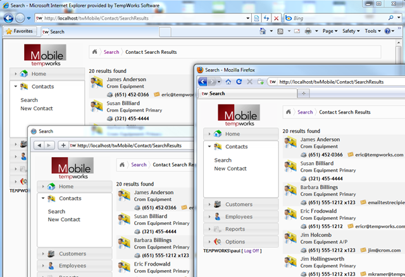Click 'Susan Billiard' name in IE results
Screen dimensions: 405x277
(x=123, y=103)
